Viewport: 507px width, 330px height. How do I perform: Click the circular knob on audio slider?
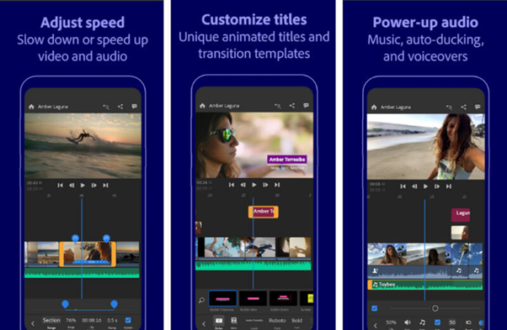pyautogui.click(x=435, y=308)
